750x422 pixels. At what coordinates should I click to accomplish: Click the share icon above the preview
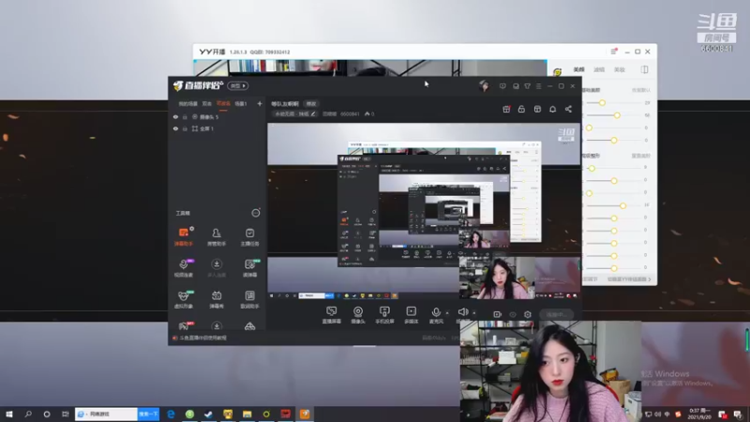click(x=568, y=109)
